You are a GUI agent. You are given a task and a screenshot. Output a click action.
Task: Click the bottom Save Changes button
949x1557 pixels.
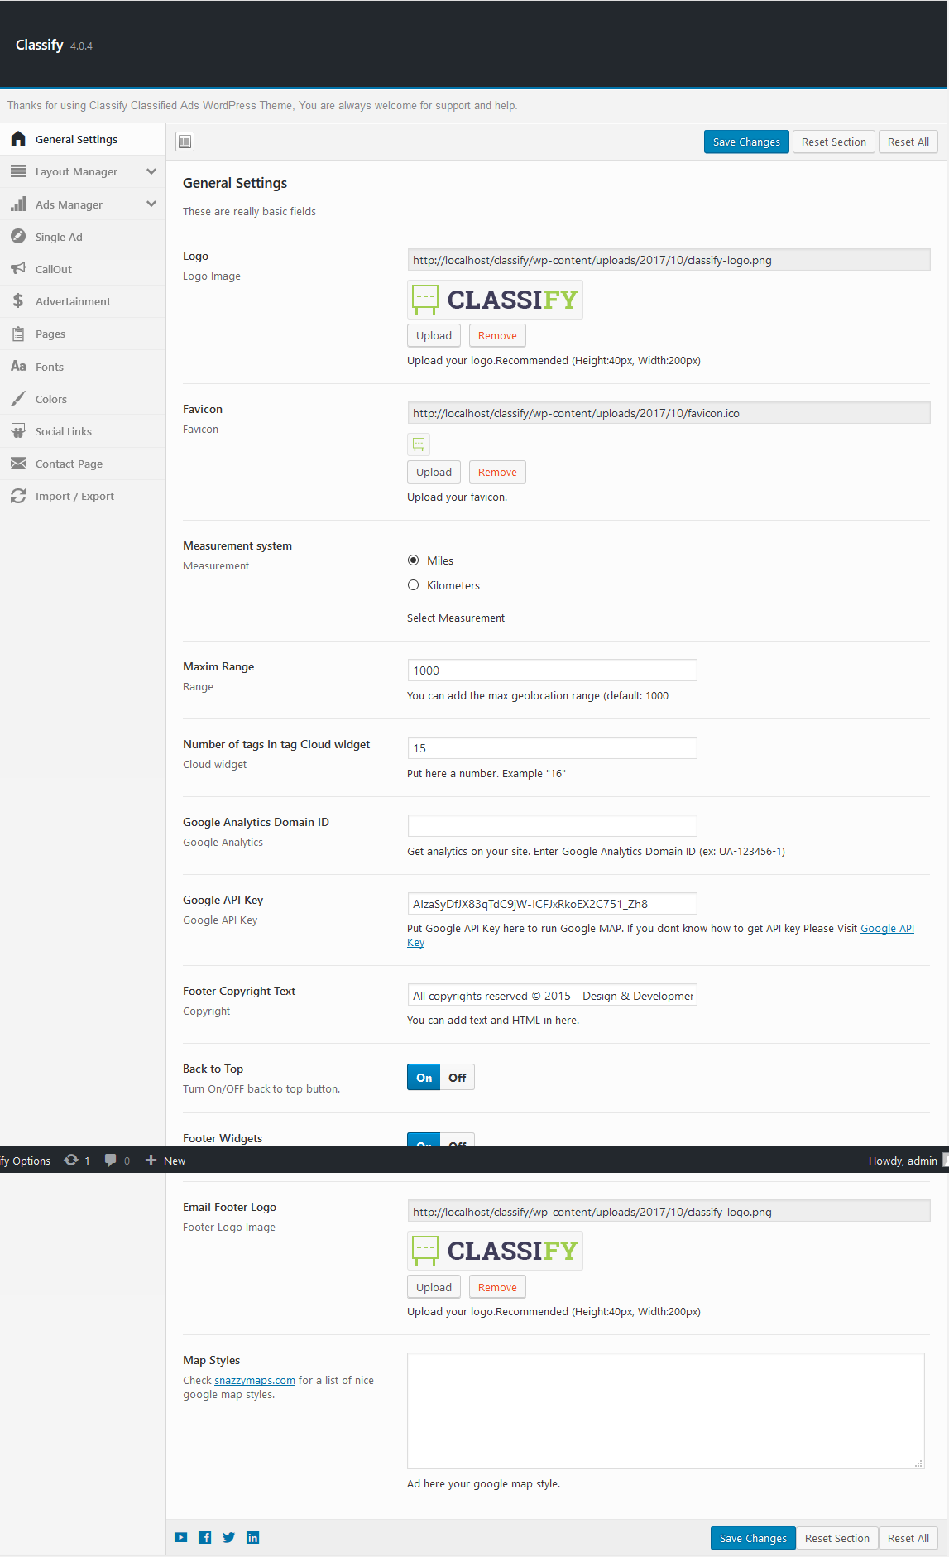point(753,1538)
